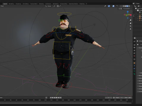Image resolution: width=142 pixels, height=106 pixels.
Task: Open the Render properties tab
Action: tap(134, 45)
